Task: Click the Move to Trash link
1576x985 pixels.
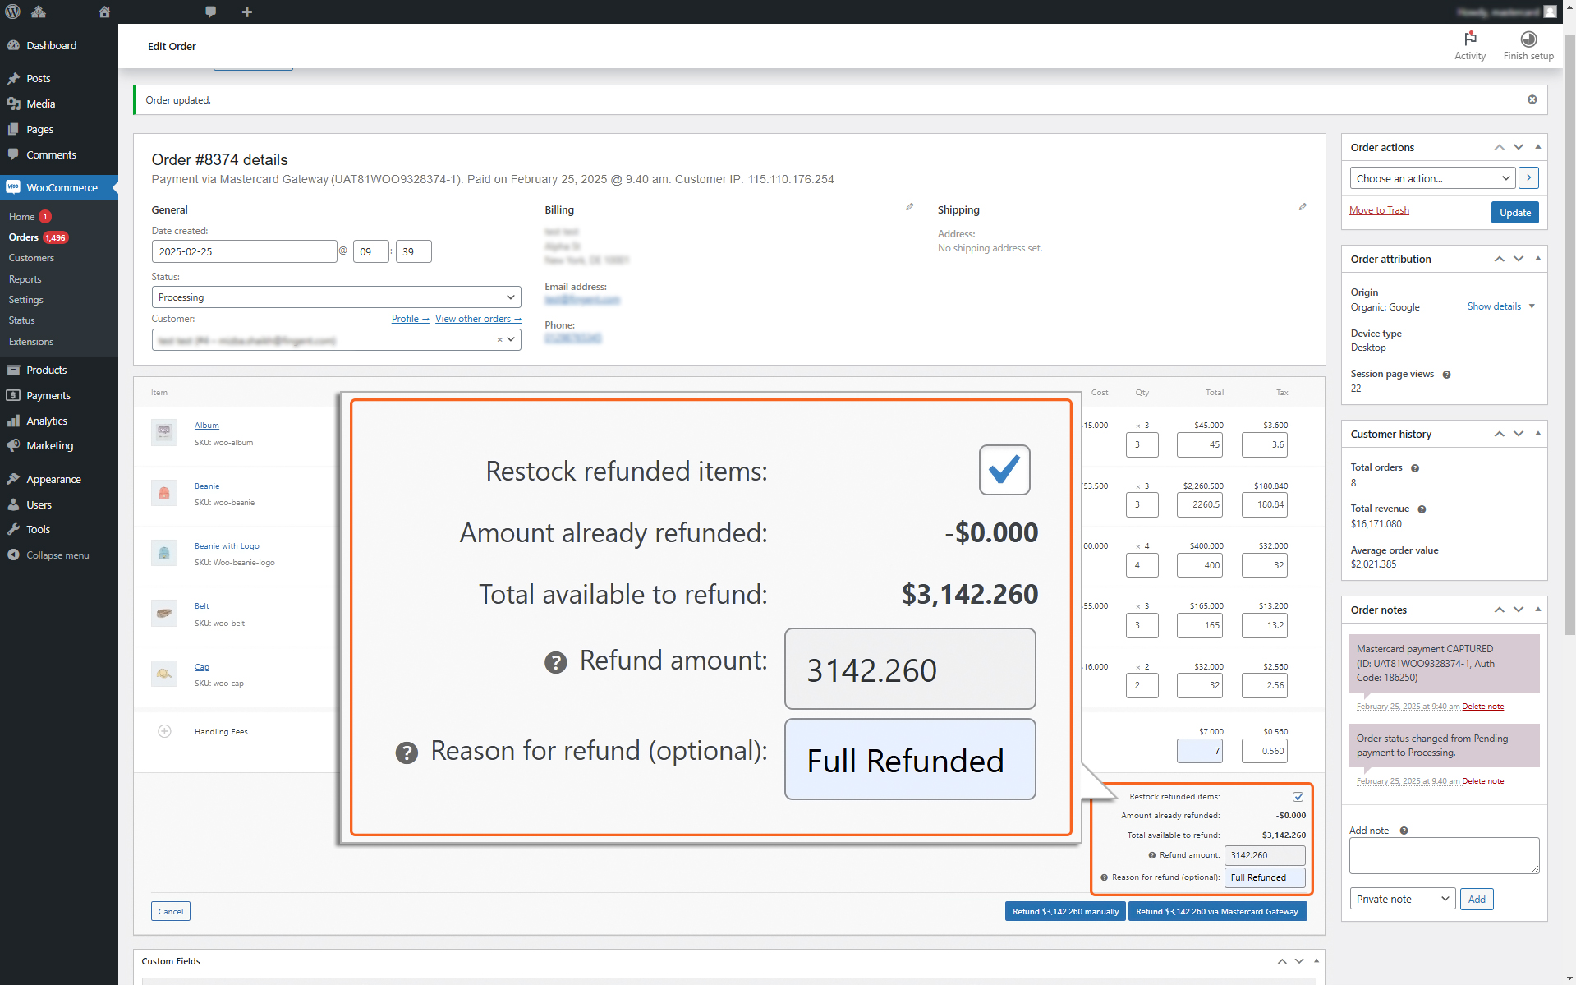Action: [1379, 210]
